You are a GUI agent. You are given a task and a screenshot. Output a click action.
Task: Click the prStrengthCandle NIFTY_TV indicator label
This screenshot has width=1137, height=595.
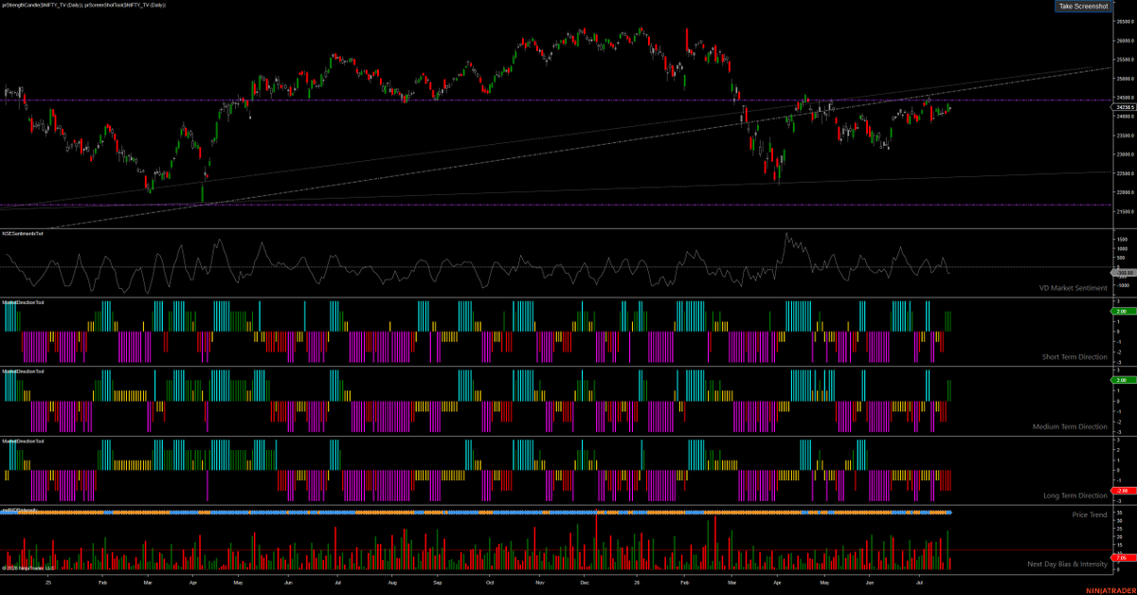(43, 5)
